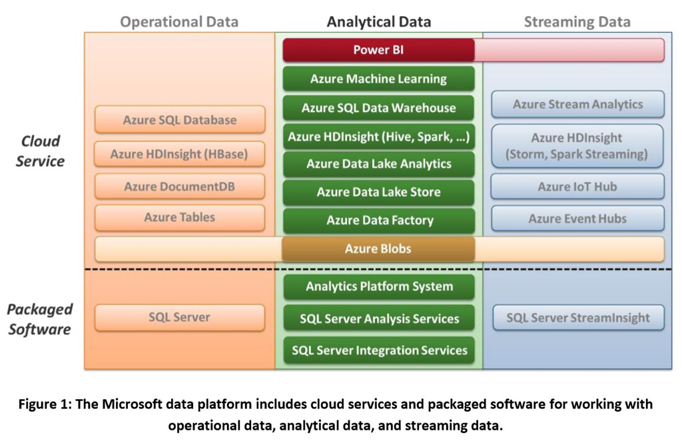Click the Power BI banner
The image size is (682, 447).
tap(378, 49)
